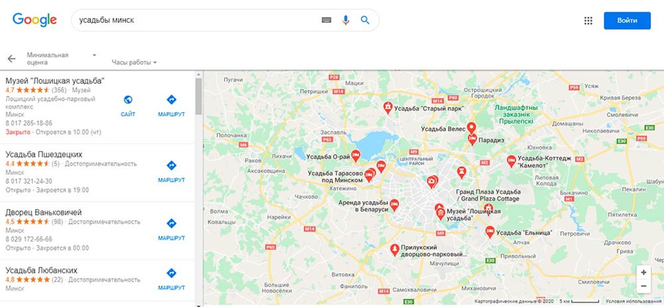Click the results list scrollbar thumb
The width and height of the screenshot is (664, 307).
pyautogui.click(x=198, y=96)
